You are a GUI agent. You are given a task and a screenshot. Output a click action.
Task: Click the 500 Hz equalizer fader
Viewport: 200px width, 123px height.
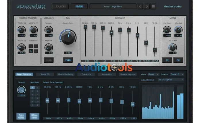(x=111, y=33)
